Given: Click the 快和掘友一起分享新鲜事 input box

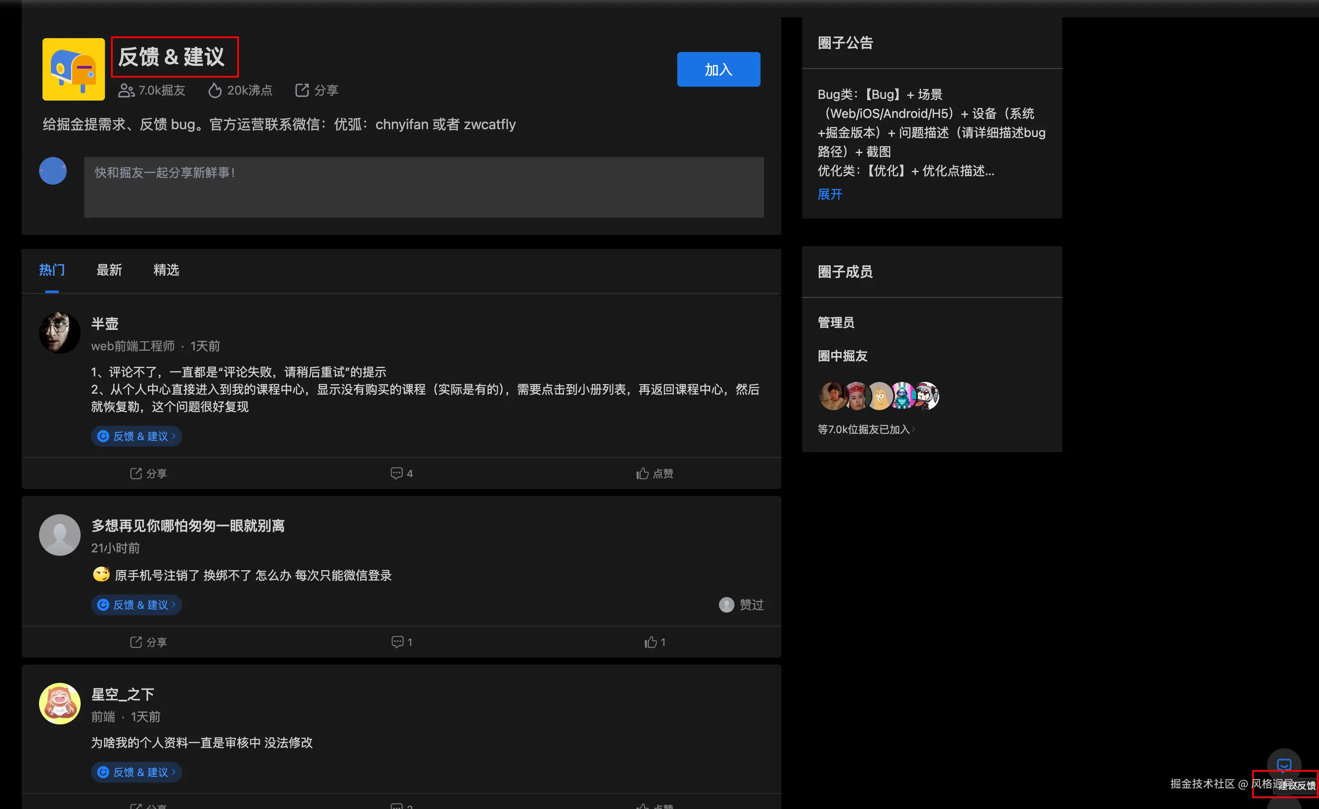Looking at the screenshot, I should 424,187.
